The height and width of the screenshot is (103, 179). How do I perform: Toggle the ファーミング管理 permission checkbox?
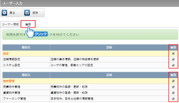click(x=173, y=99)
